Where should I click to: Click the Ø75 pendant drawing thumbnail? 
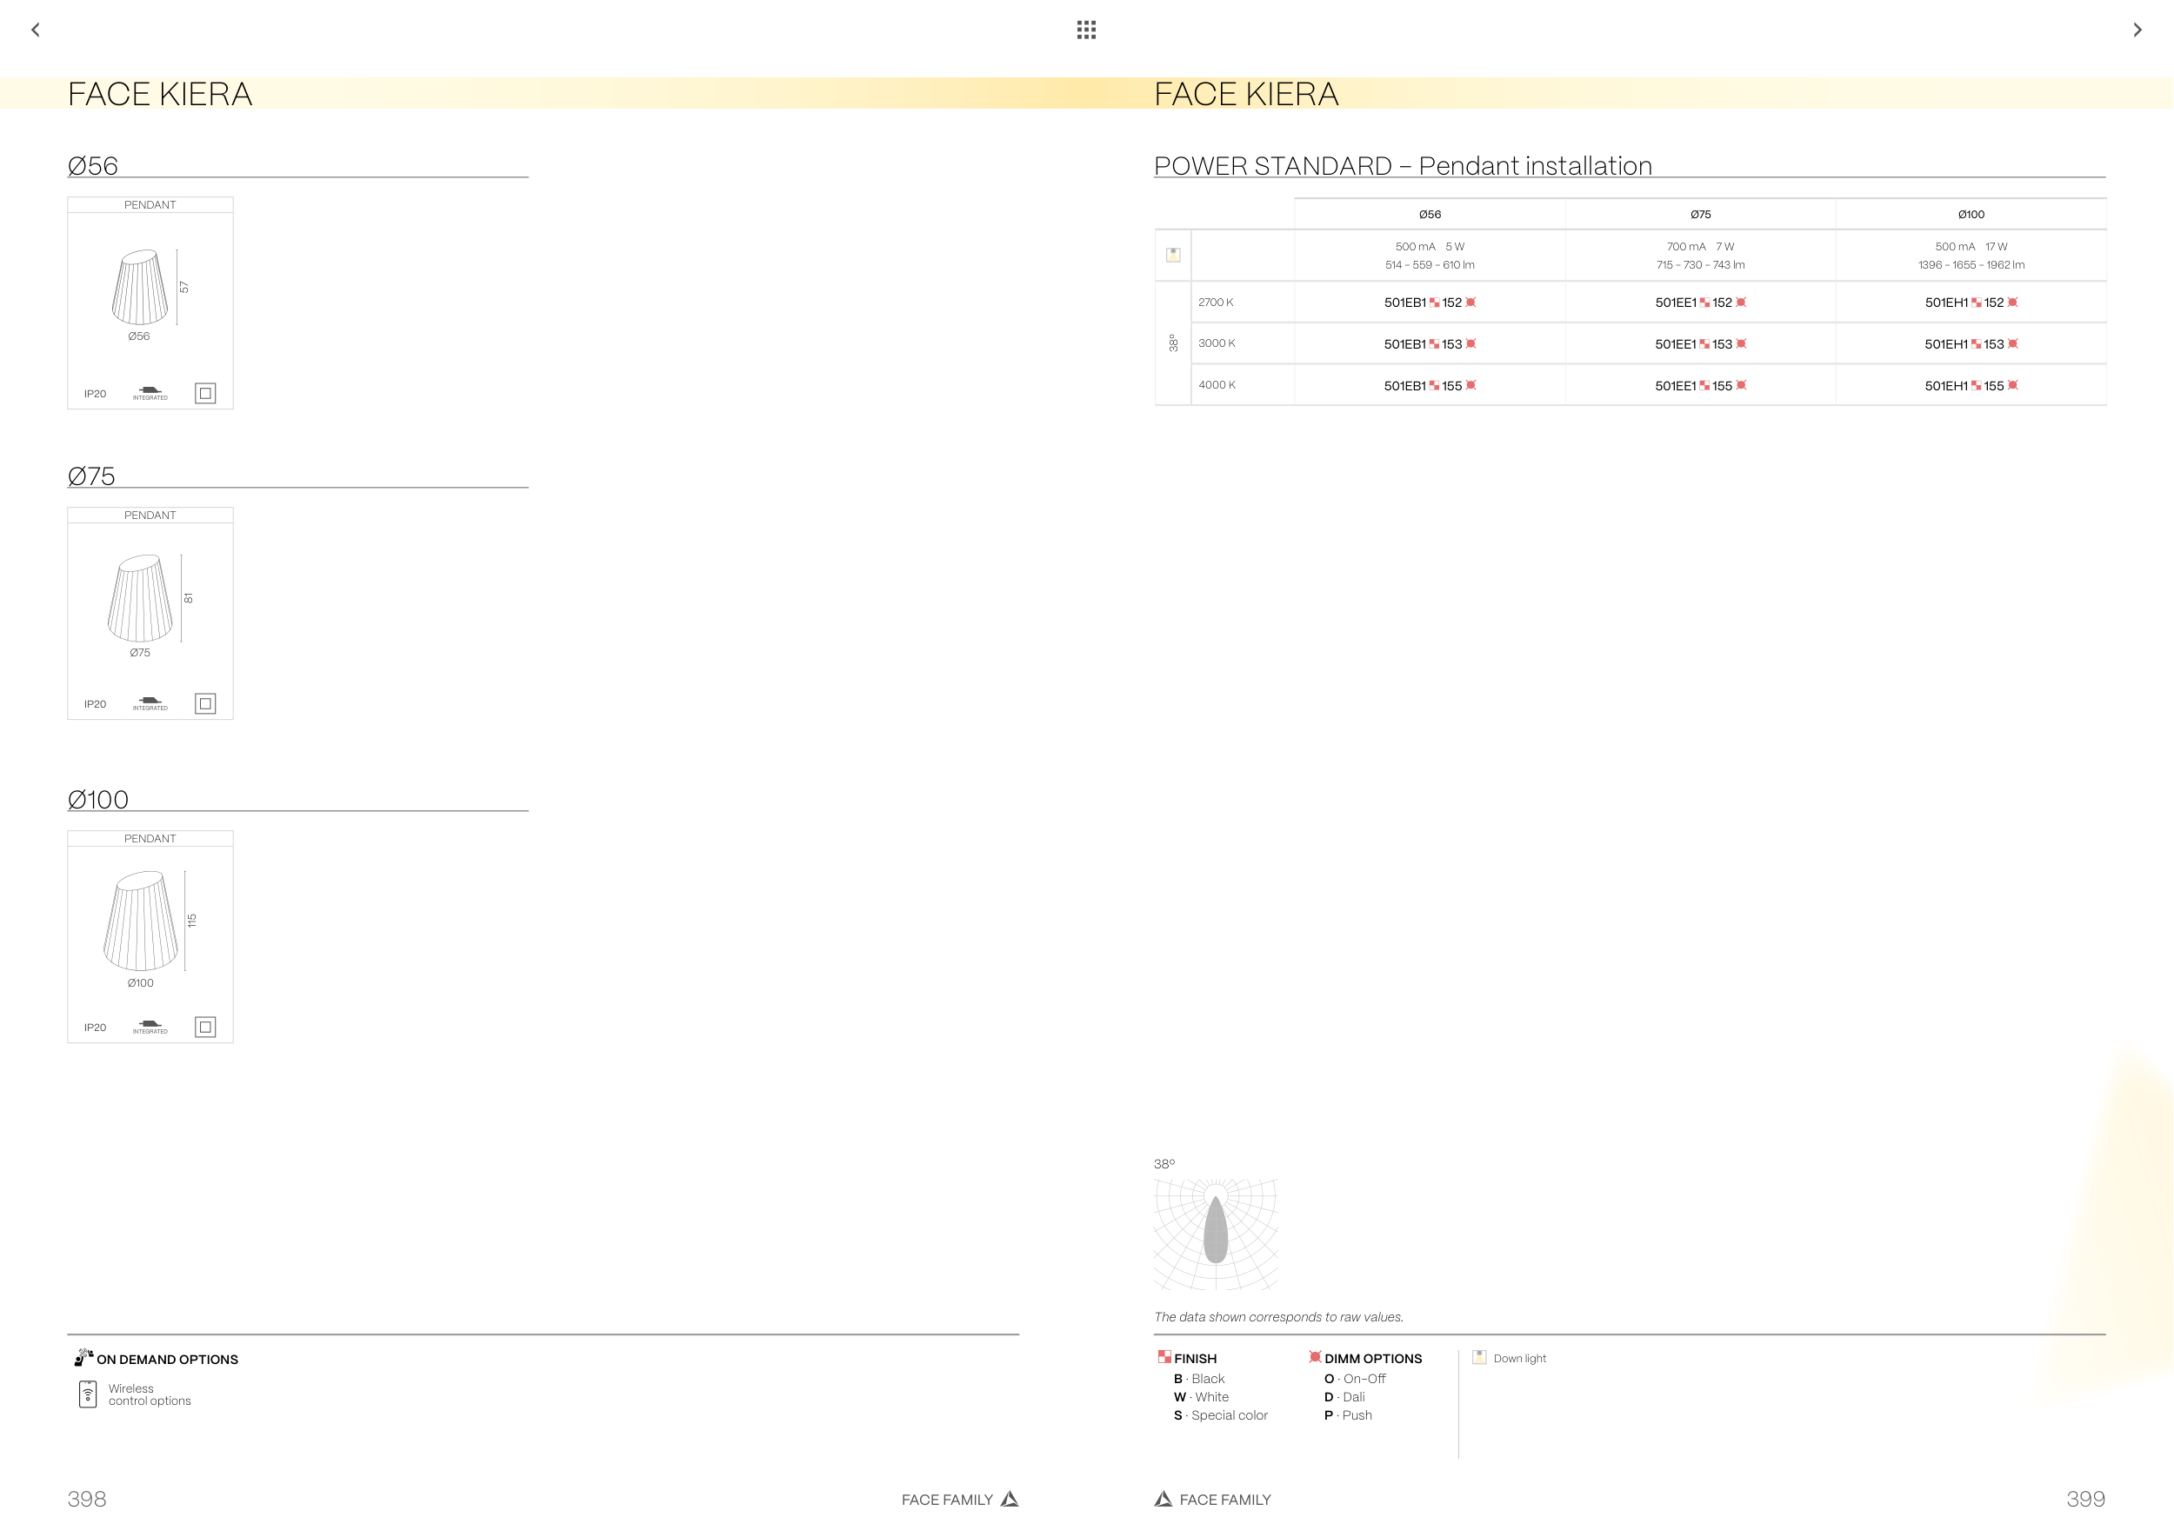pyautogui.click(x=141, y=599)
